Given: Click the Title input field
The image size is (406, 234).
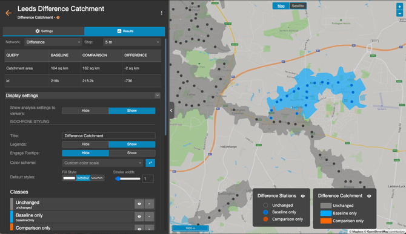Looking at the screenshot, I should 108,135.
